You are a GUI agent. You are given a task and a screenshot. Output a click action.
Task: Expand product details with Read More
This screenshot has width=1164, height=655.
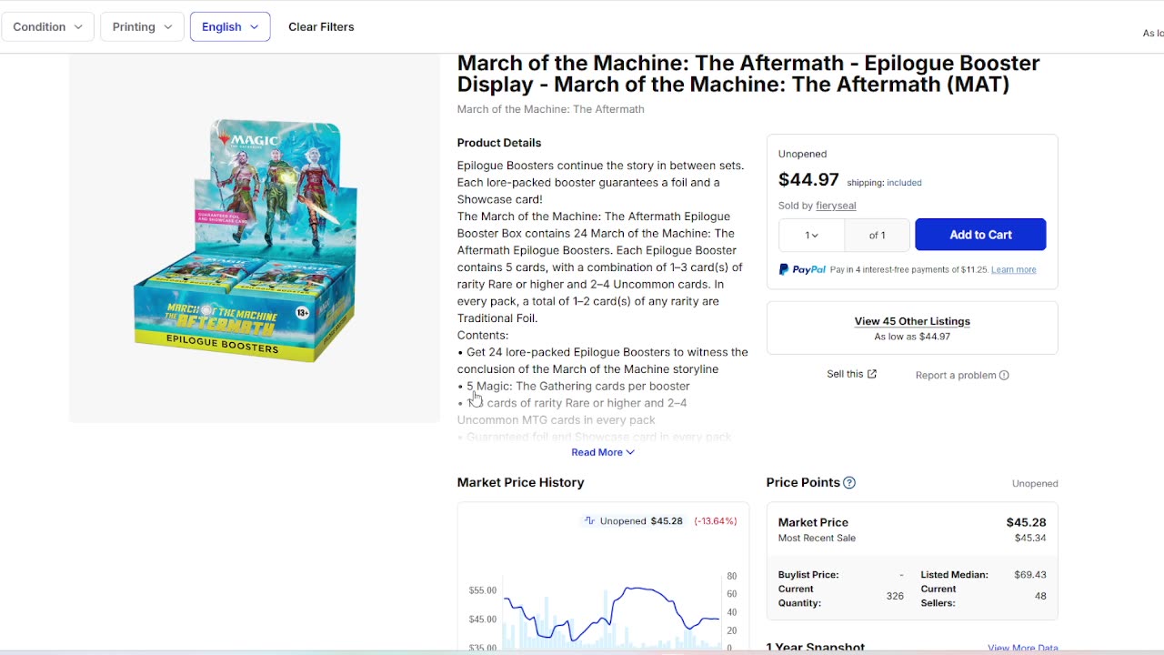click(603, 452)
